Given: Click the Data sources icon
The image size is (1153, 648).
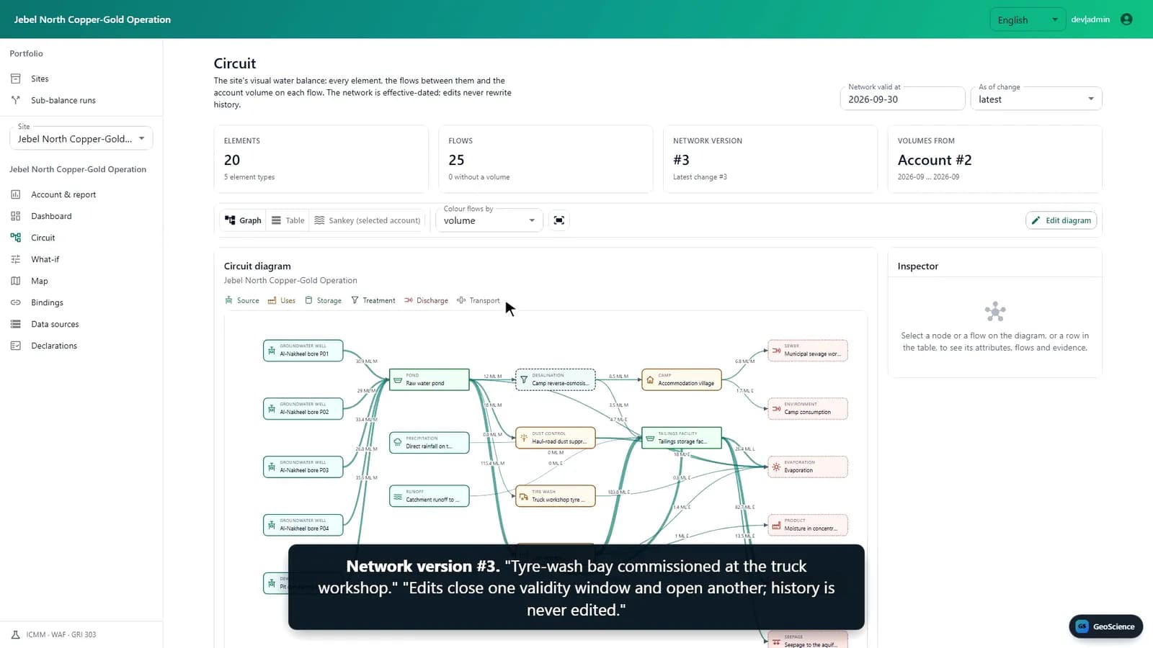Looking at the screenshot, I should tap(16, 324).
